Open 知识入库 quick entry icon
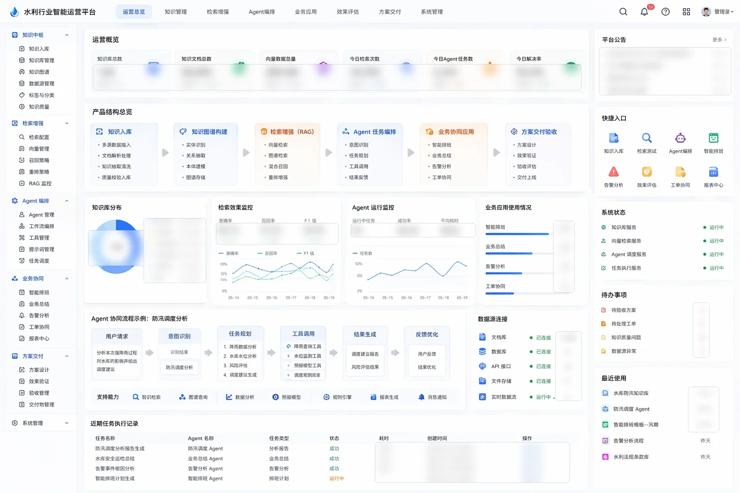Screen dimensions: 740x493 (x=614, y=138)
